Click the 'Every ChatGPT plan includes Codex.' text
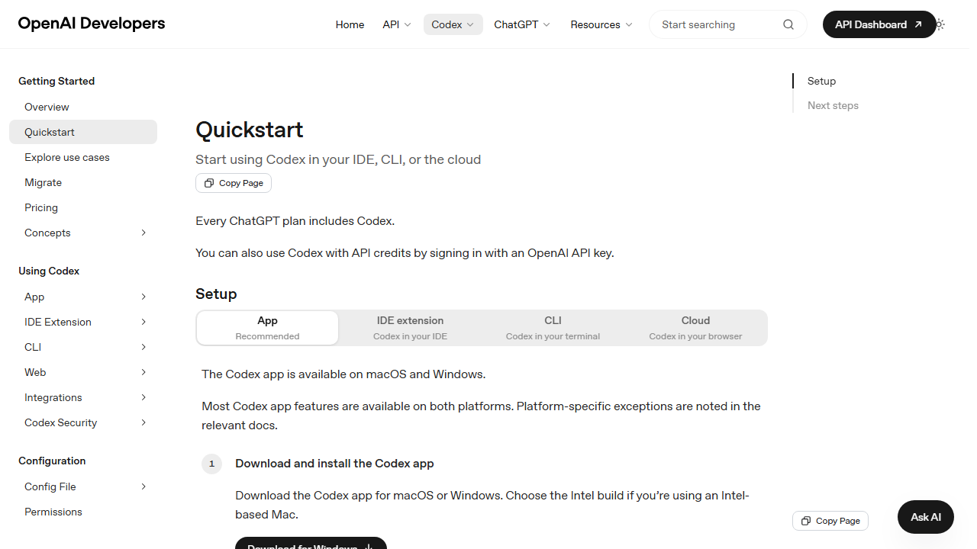This screenshot has width=977, height=549. [295, 221]
